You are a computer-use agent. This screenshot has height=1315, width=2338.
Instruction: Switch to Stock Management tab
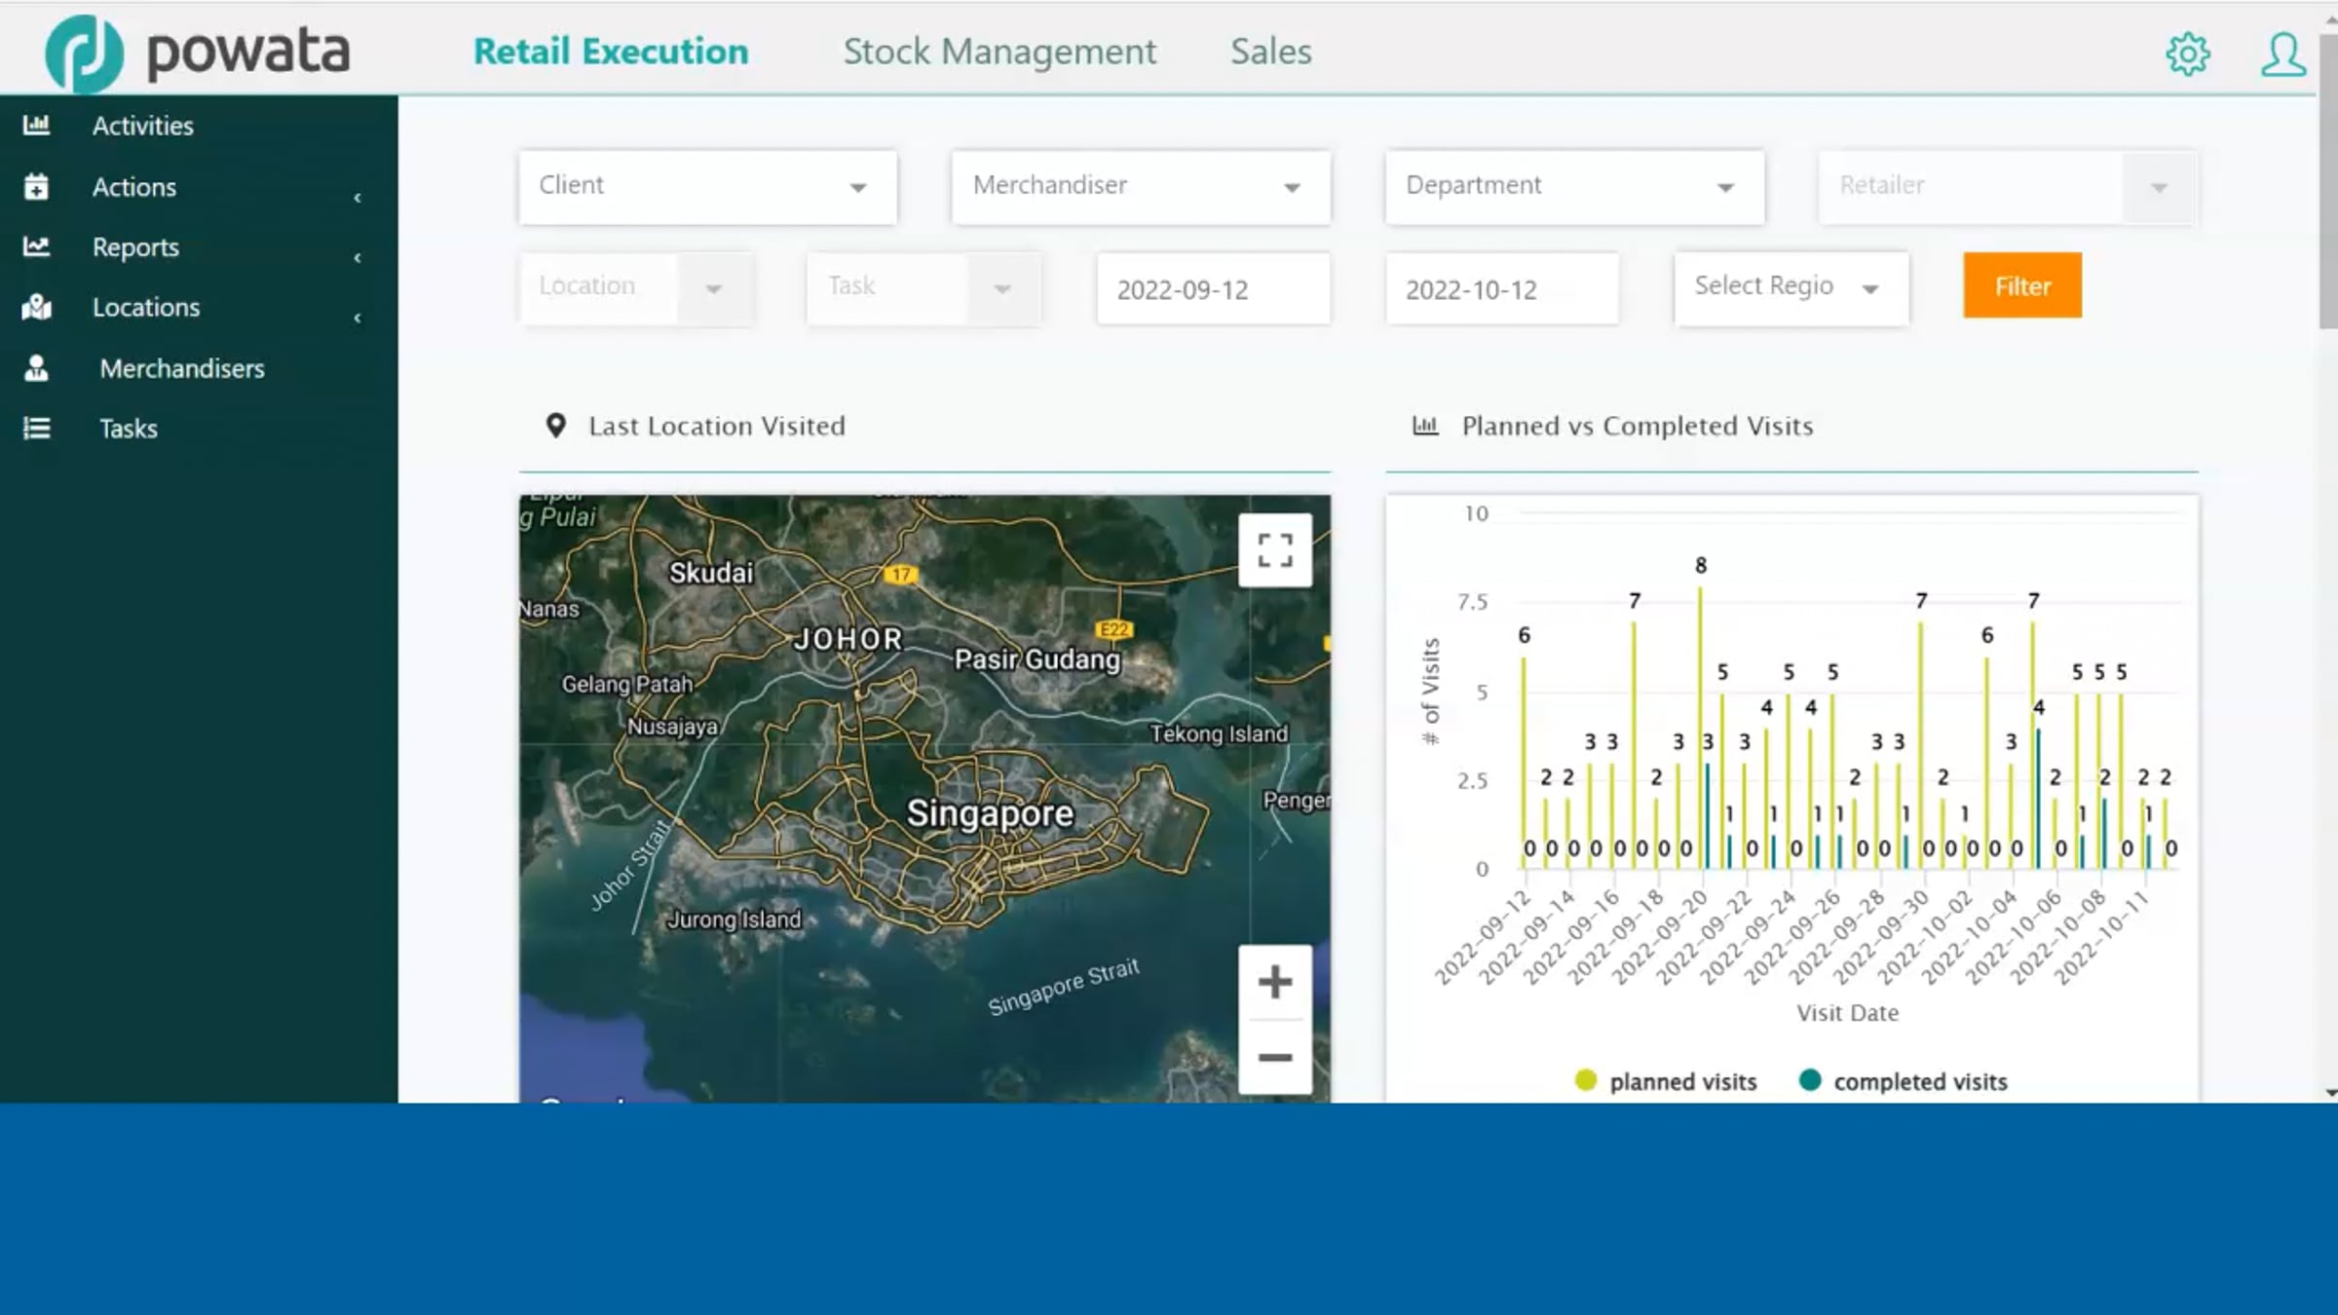999,52
